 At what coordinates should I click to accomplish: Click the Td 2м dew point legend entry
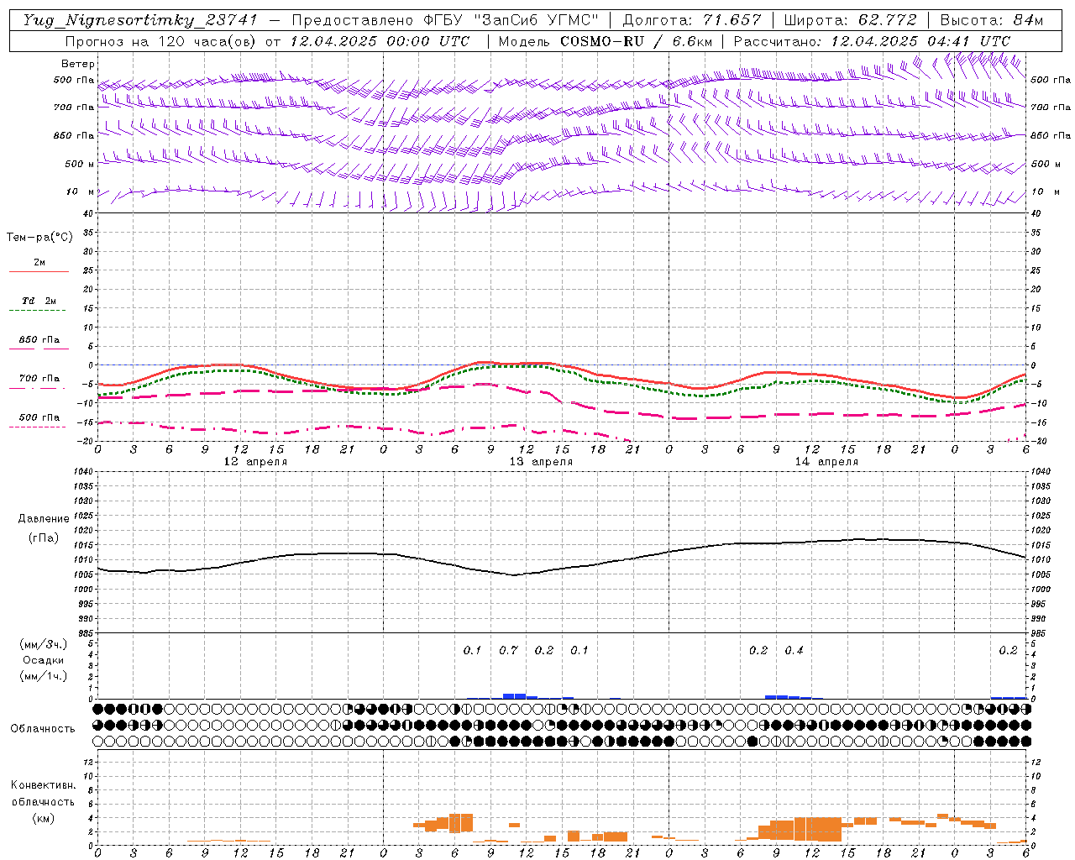coord(39,301)
